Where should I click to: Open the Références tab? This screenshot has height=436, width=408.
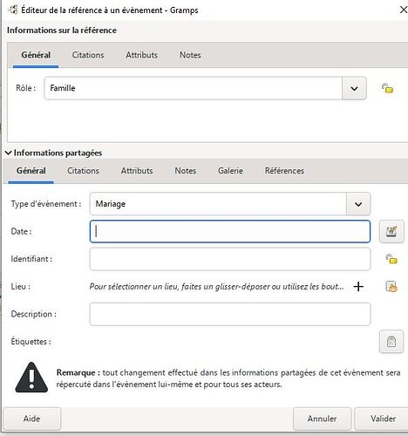284,171
